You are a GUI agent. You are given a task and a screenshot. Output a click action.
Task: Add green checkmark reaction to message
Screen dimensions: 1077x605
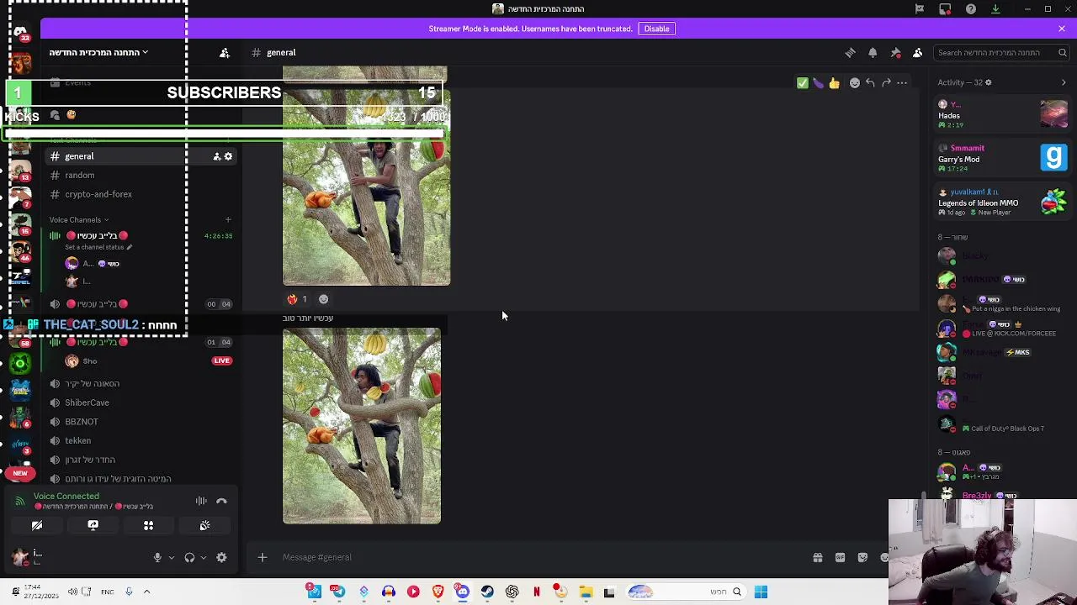click(803, 83)
